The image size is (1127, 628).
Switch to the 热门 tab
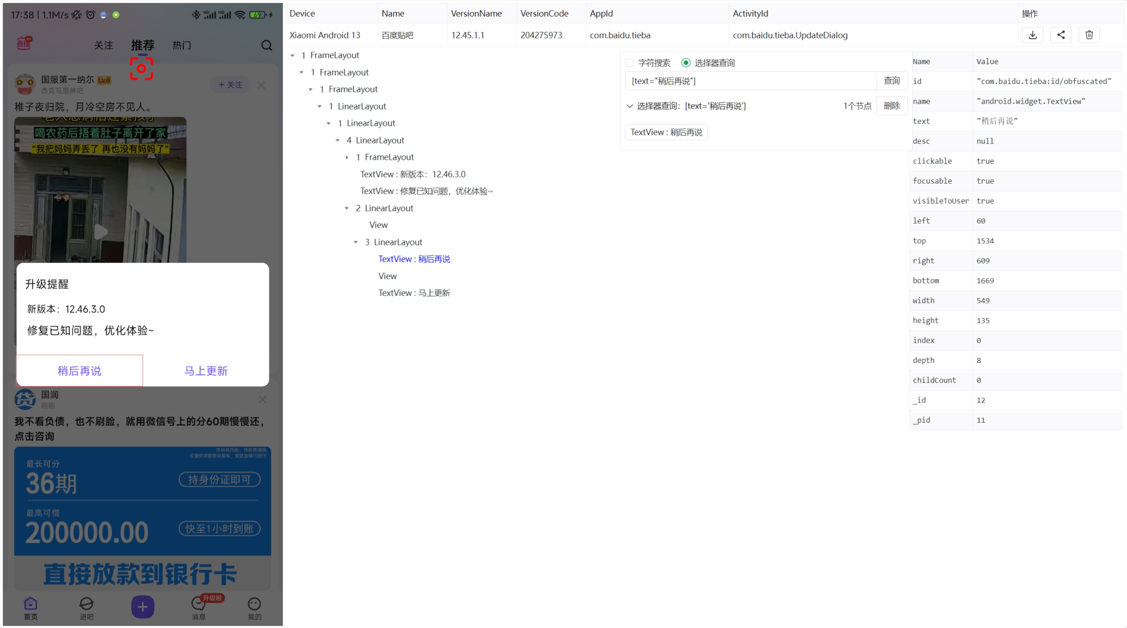[x=181, y=45]
